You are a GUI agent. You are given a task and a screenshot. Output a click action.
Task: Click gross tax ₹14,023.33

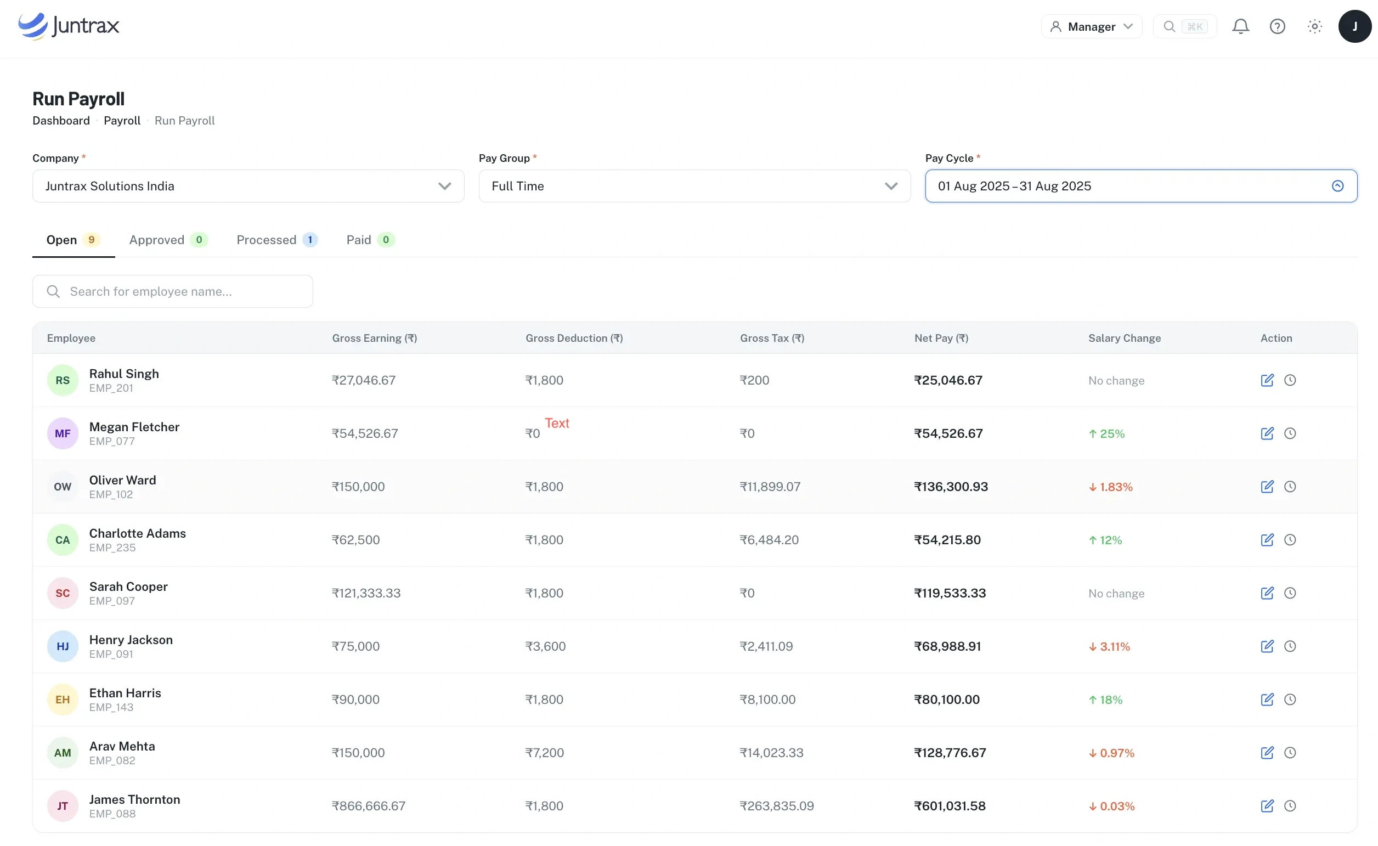pyautogui.click(x=771, y=753)
